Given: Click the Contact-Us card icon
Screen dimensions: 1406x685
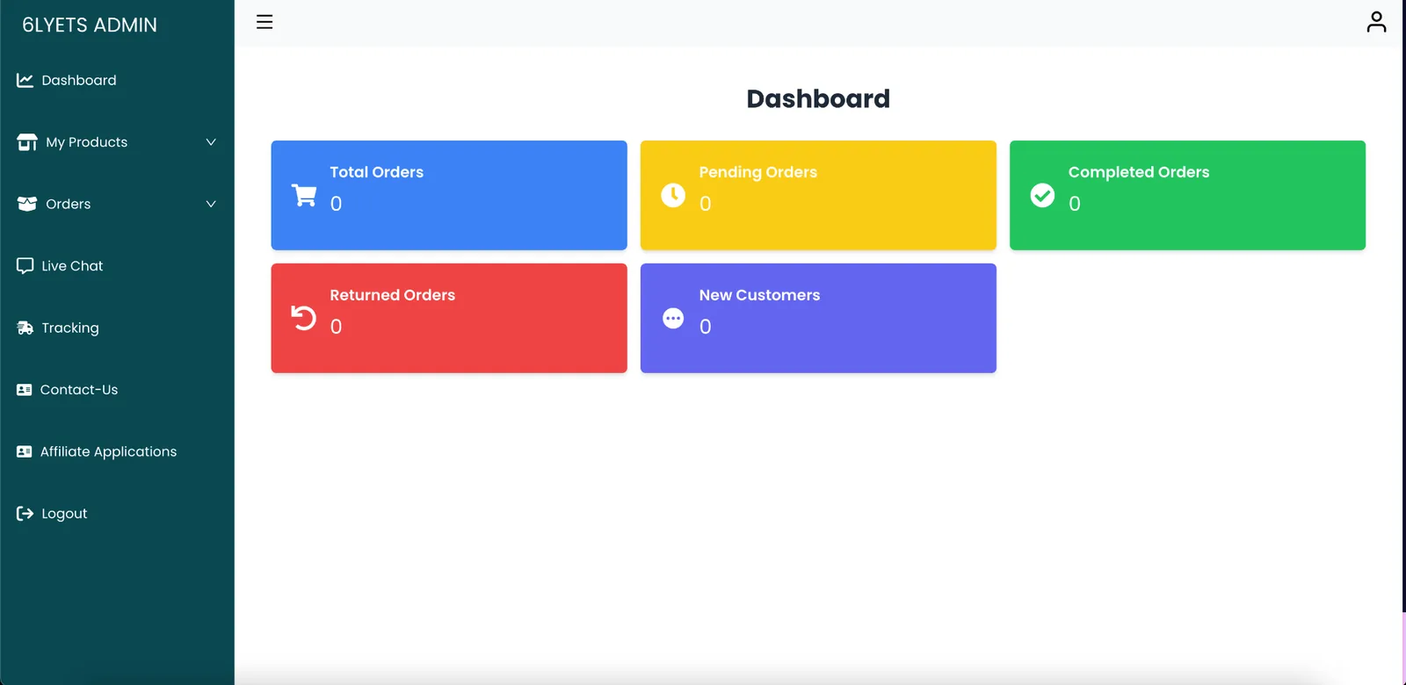Looking at the screenshot, I should [24, 390].
